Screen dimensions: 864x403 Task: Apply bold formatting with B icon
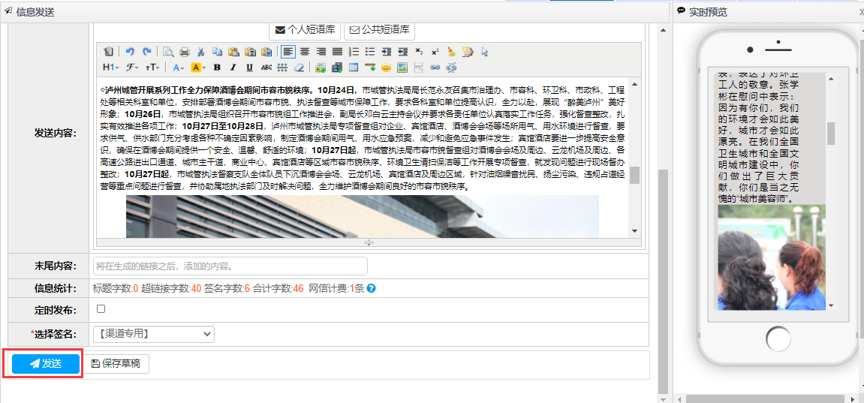tap(215, 68)
